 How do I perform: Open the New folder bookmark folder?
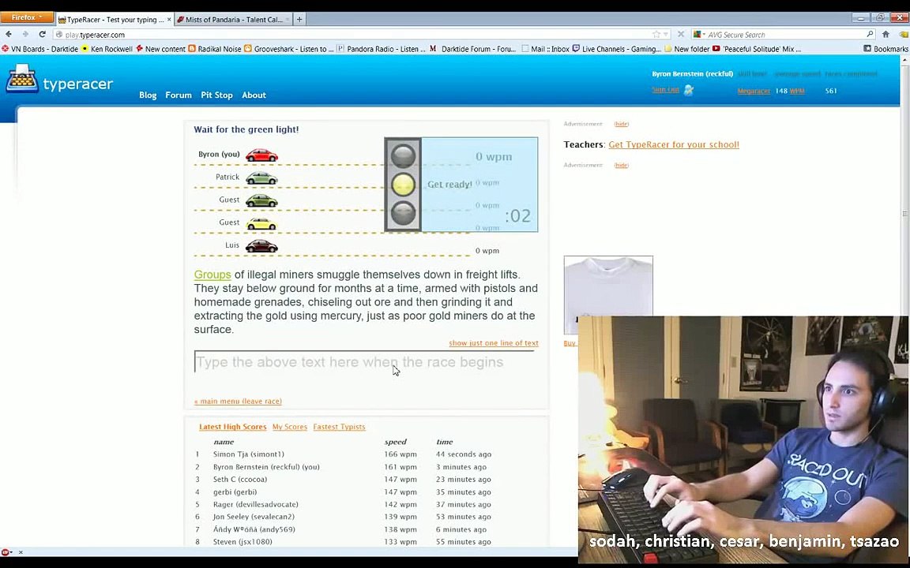[x=687, y=49]
